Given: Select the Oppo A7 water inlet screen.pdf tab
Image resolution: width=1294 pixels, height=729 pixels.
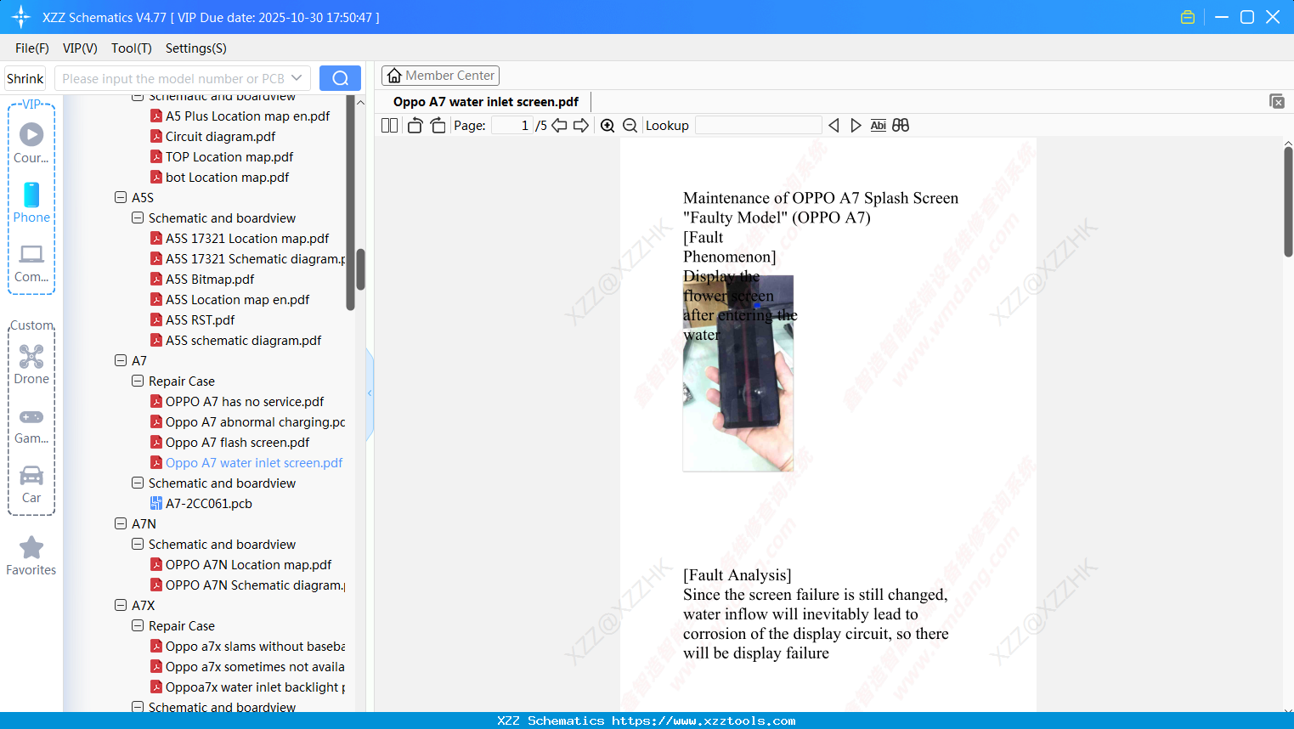Looking at the screenshot, I should coord(486,102).
